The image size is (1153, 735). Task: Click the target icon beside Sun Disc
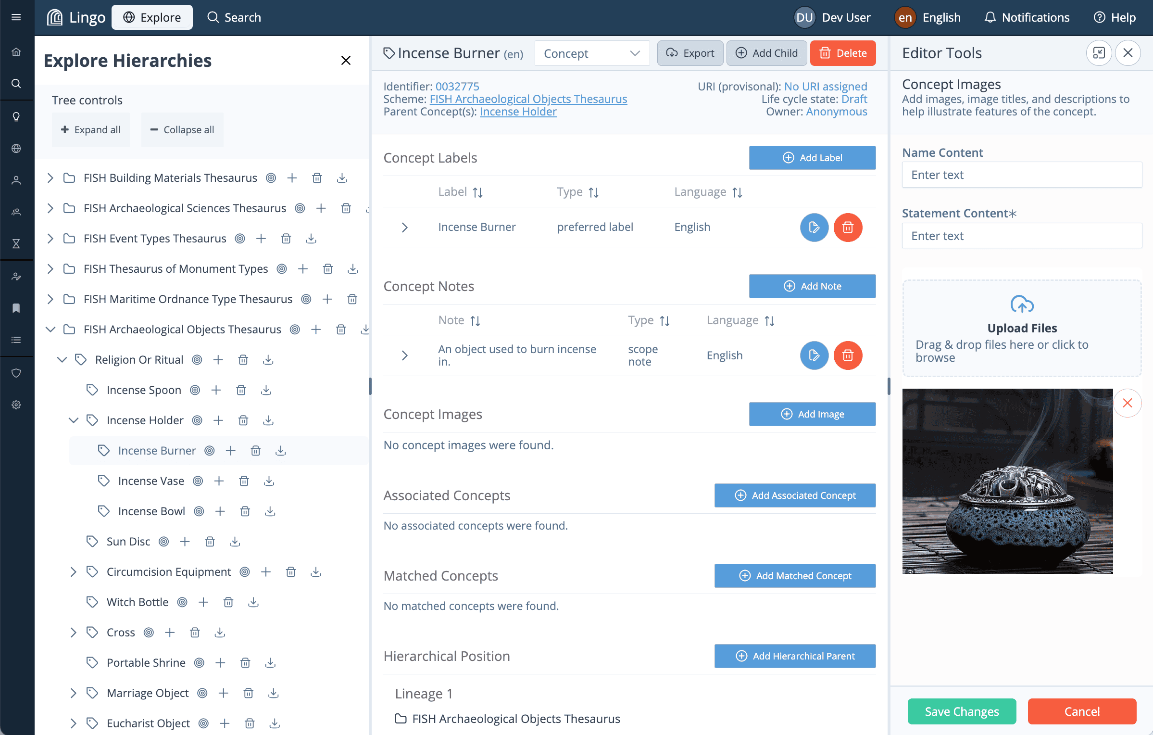click(x=164, y=542)
